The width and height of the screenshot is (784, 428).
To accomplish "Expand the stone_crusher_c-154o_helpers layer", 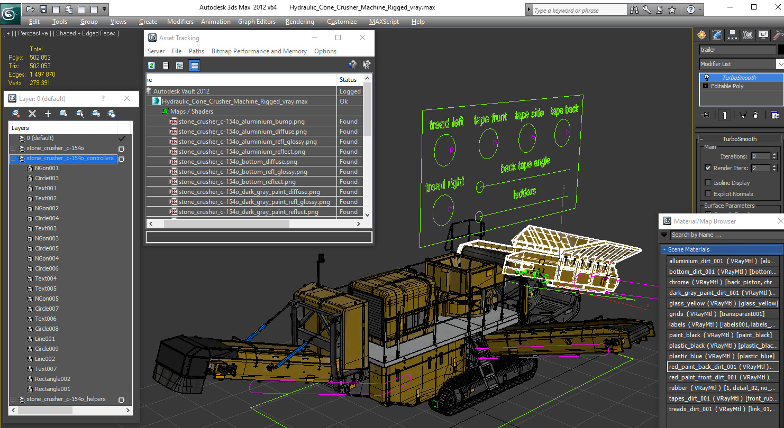I will coord(13,399).
